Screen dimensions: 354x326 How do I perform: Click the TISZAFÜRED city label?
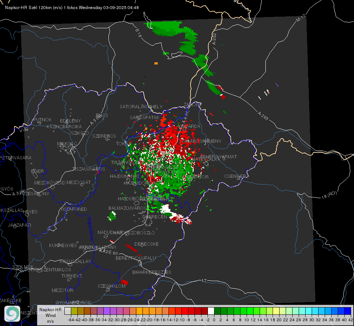click(x=73, y=209)
